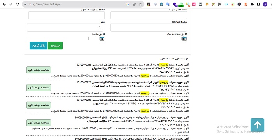Focus the شماره اظهارنامه input field
This screenshot has height=140, width=272.
[x=149, y=28]
